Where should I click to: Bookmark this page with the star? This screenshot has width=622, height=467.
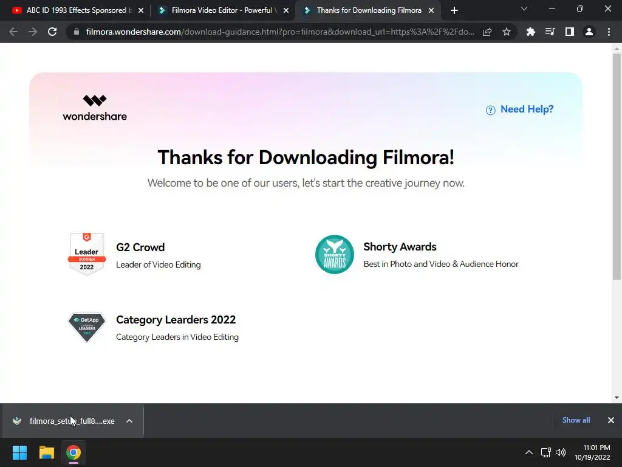[507, 32]
